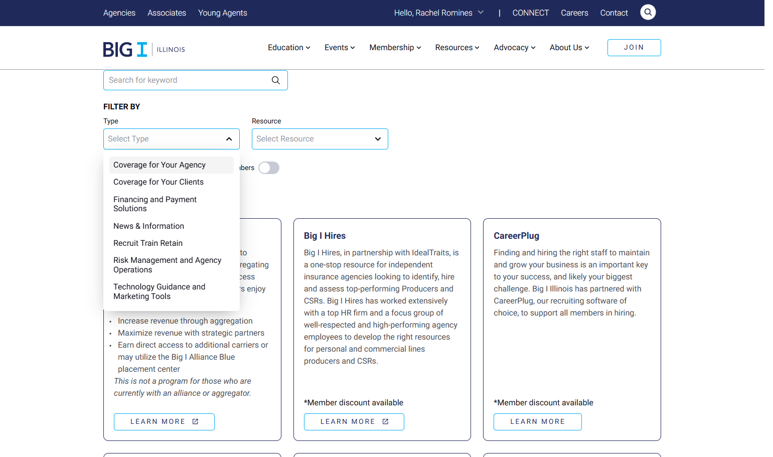Click Learn More under CareerPlug
This screenshot has height=457, width=773.
pyautogui.click(x=538, y=422)
